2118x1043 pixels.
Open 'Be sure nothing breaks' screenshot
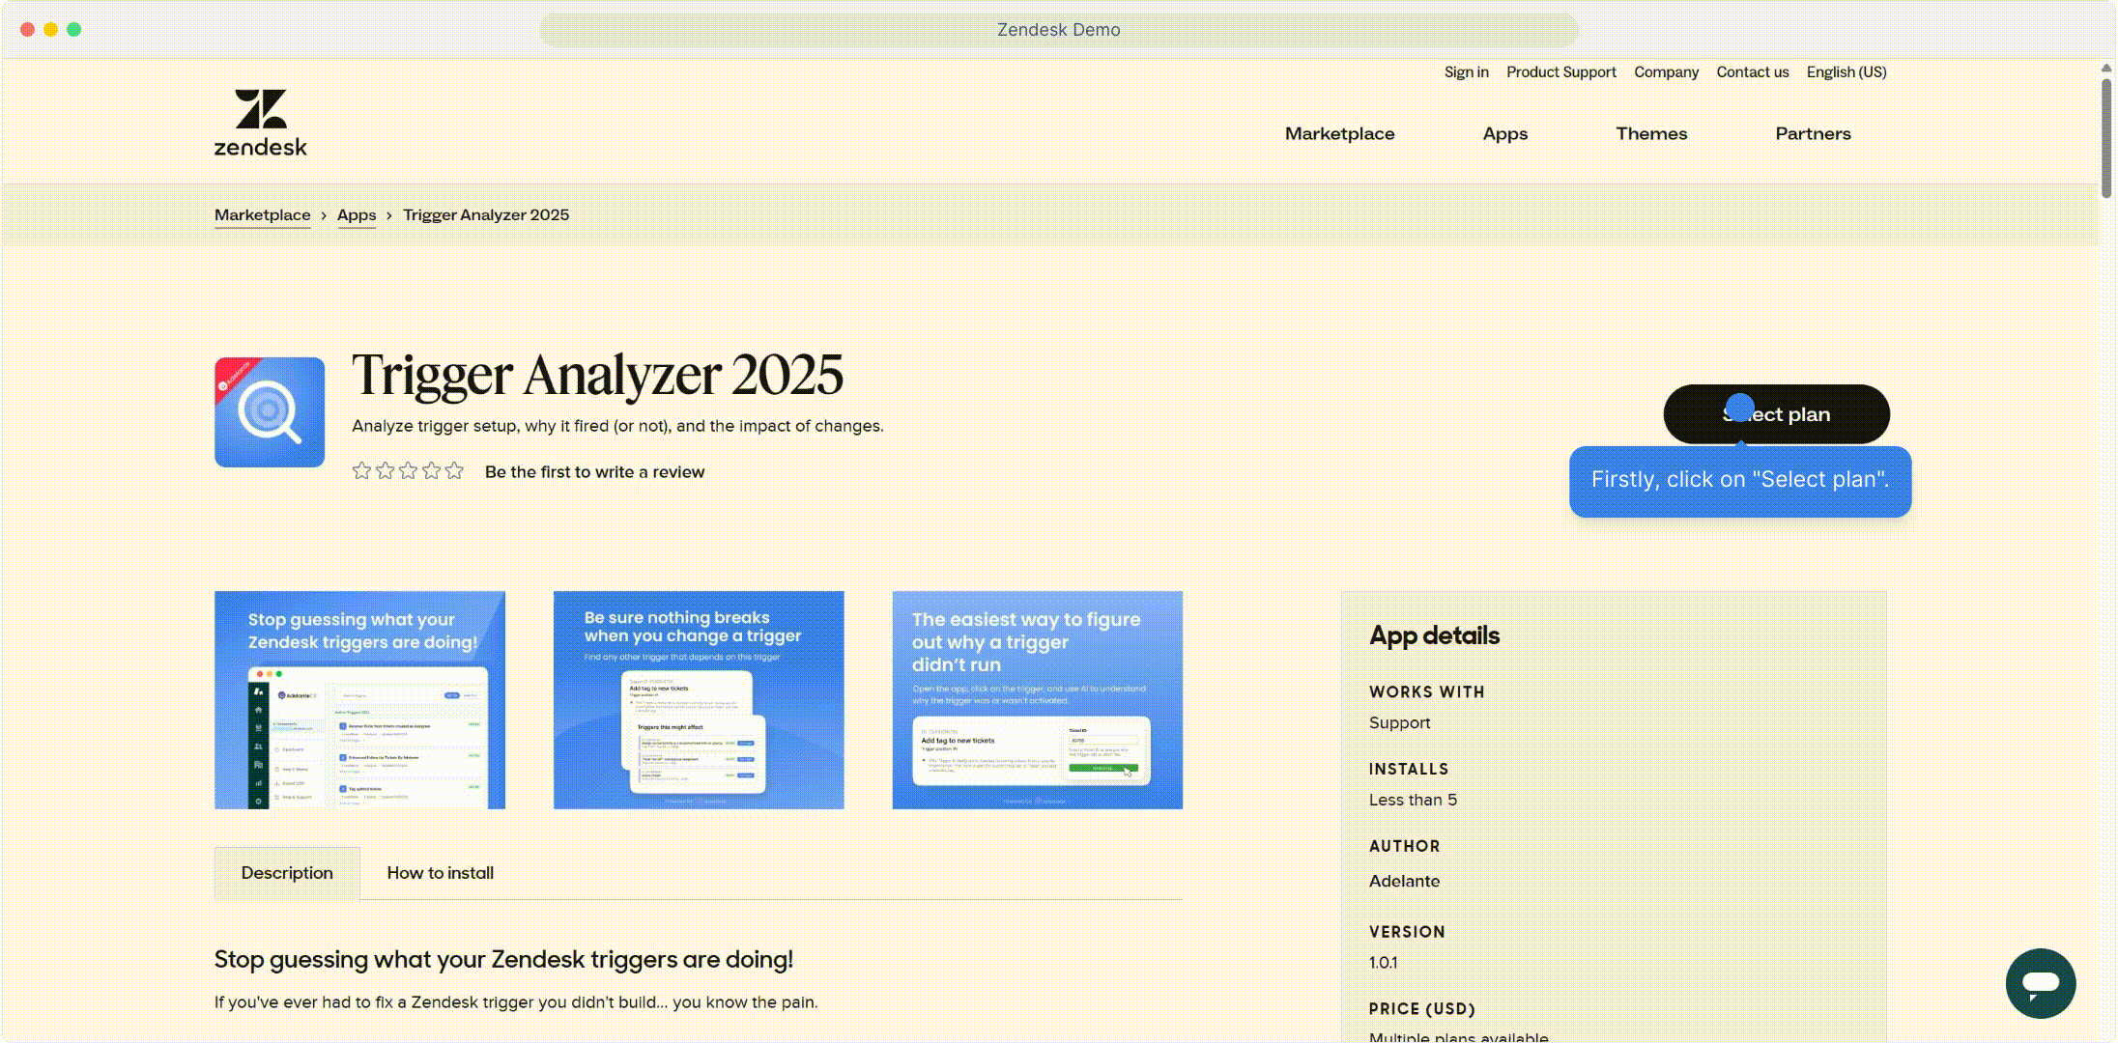coord(699,700)
